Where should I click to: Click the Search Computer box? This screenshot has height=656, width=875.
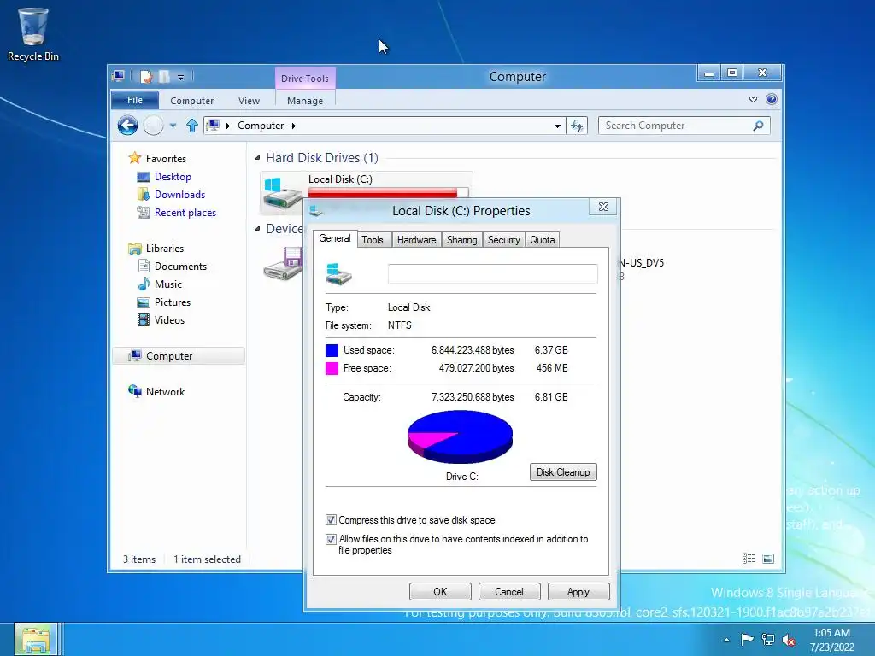[x=684, y=126]
